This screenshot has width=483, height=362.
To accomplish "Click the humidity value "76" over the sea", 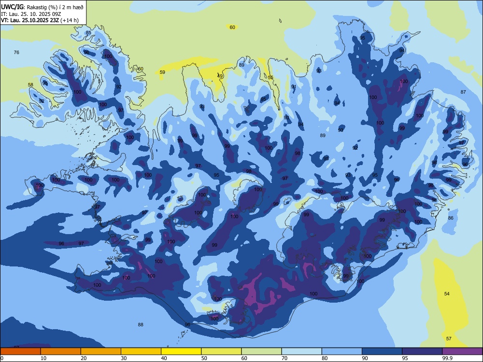I will coord(16,52).
